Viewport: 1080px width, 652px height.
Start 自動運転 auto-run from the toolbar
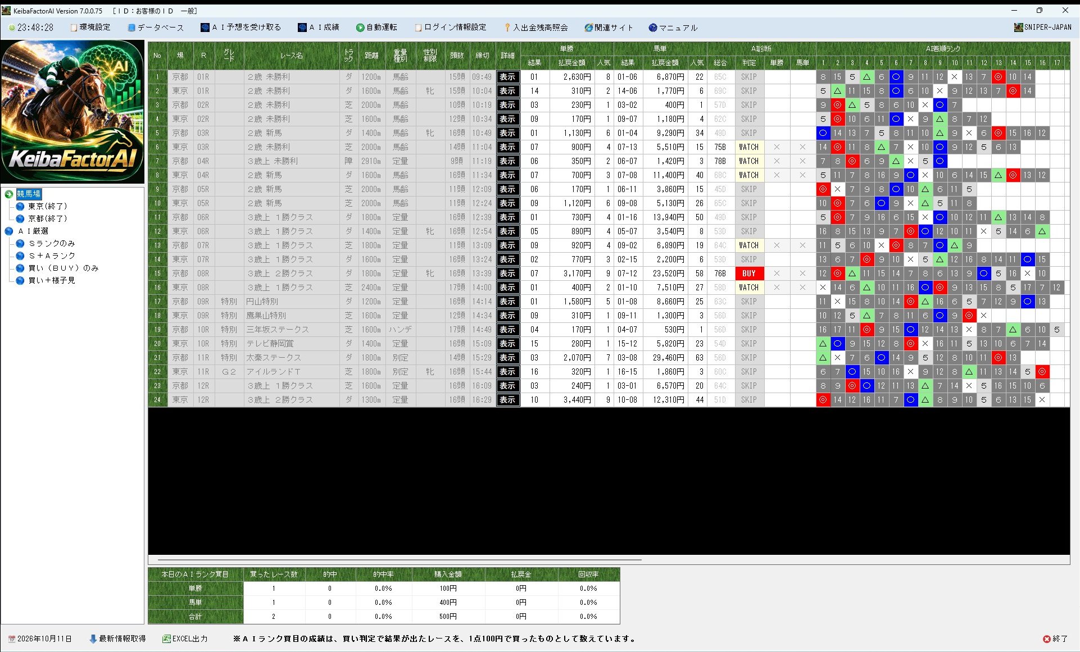pos(376,28)
